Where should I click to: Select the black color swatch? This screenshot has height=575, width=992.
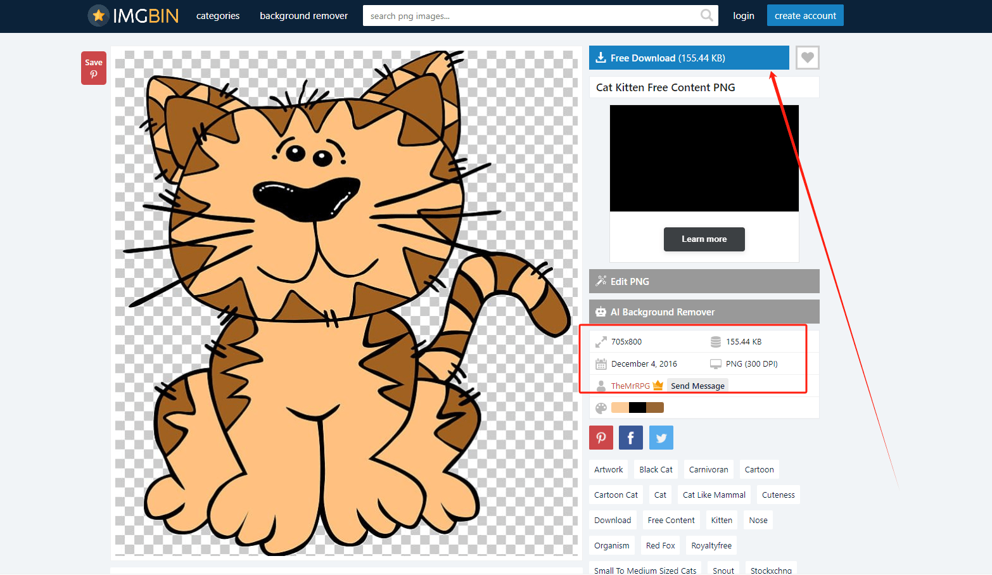click(x=637, y=408)
